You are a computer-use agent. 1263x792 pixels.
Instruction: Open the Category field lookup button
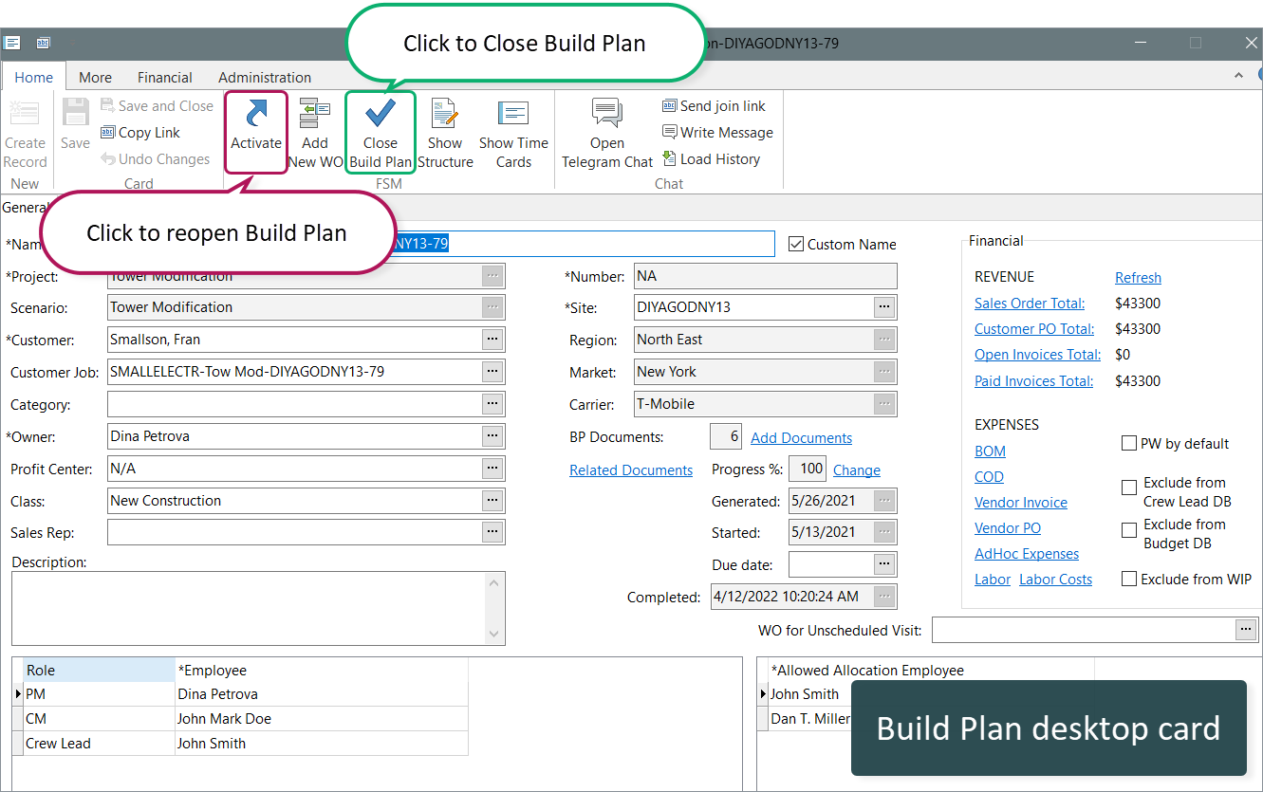coord(492,404)
